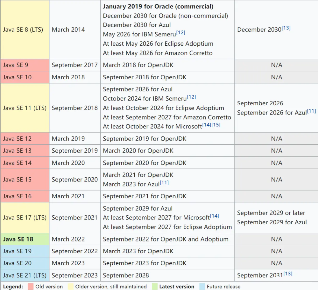
Task: Click December 2030 for Oracle (non-commercial) text
Action: (x=166, y=16)
